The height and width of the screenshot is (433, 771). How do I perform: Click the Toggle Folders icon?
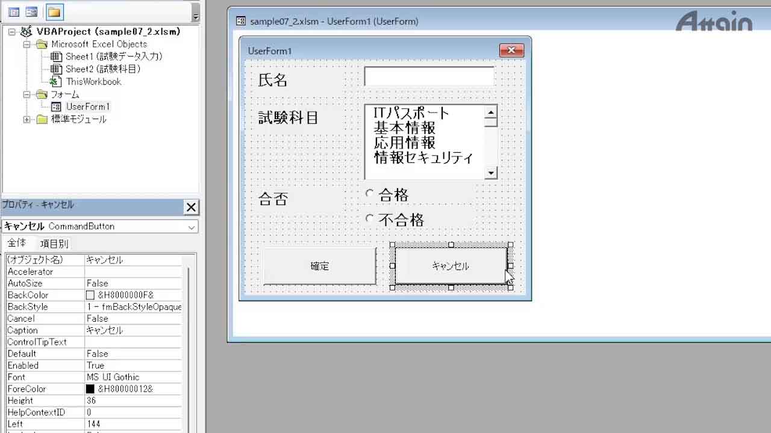click(x=54, y=12)
